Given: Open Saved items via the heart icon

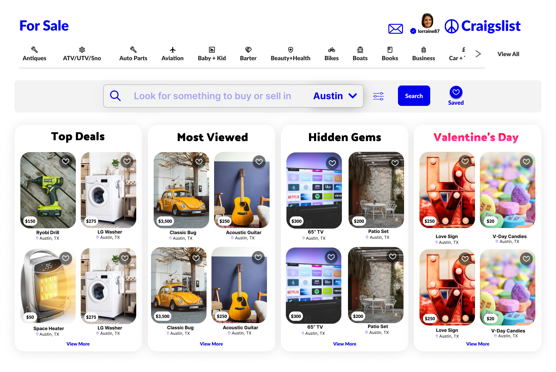Looking at the screenshot, I should 456,92.
